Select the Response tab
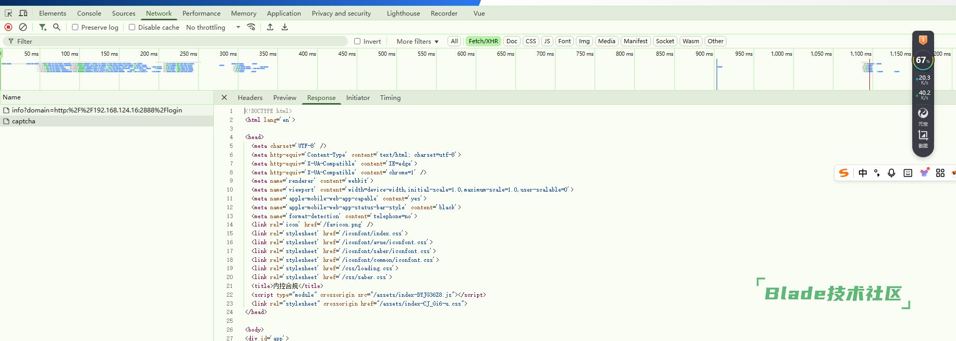 [321, 97]
